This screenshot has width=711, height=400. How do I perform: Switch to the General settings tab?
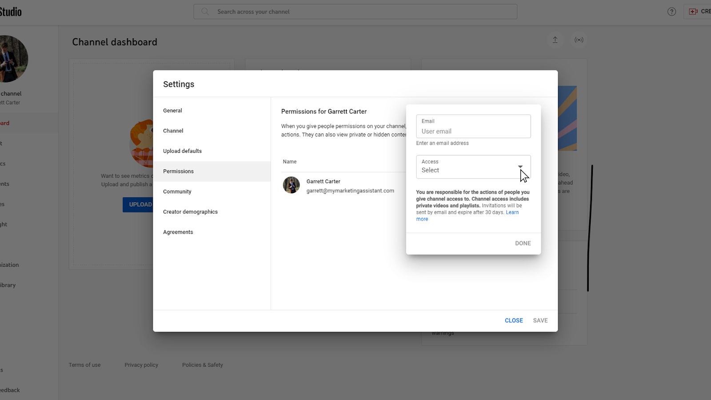172,110
